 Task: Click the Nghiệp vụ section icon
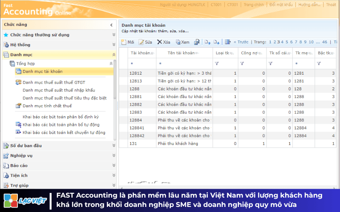(x=6, y=156)
